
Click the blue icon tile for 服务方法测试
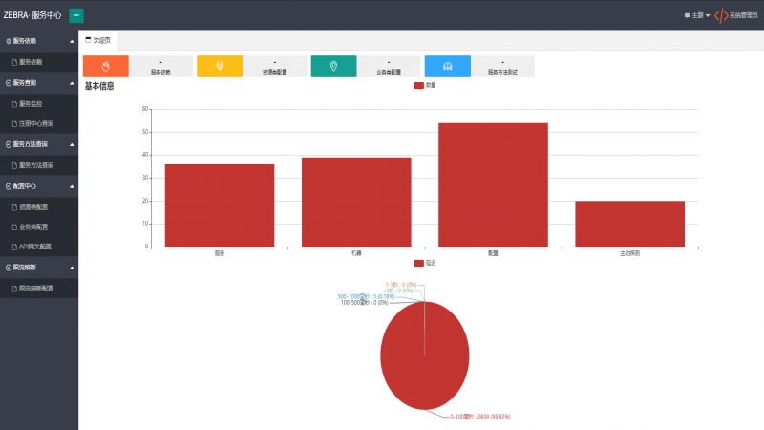(447, 66)
